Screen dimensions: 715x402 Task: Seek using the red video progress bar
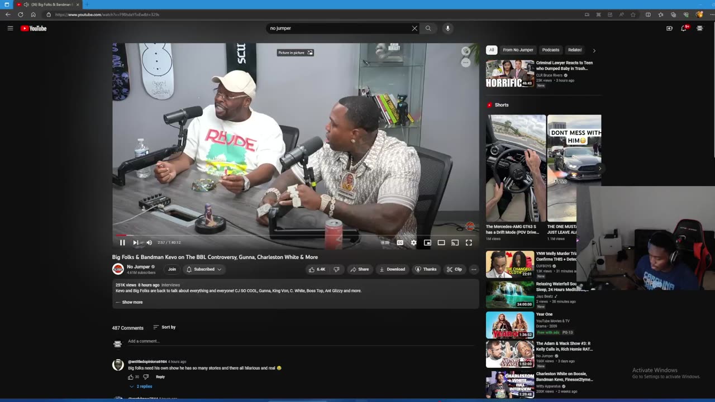click(x=295, y=235)
